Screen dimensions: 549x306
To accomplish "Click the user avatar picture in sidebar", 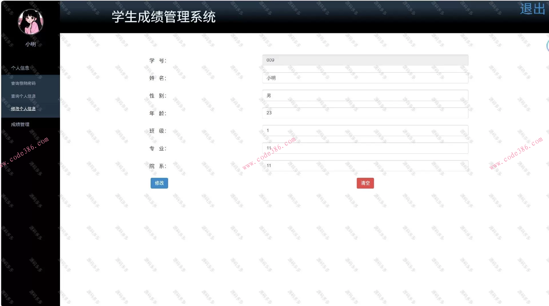I will coord(30,21).
